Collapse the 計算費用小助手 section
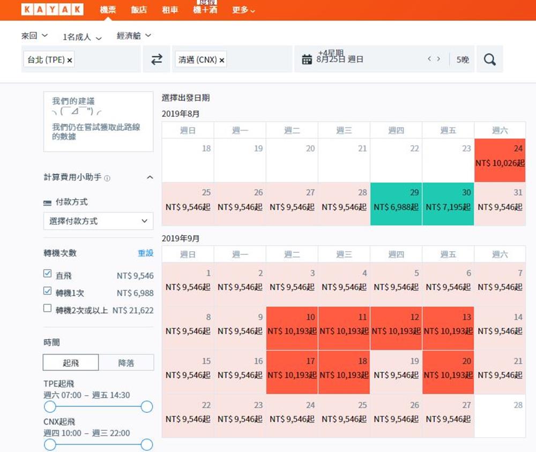Viewport: 536px width, 452px height. 150,177
